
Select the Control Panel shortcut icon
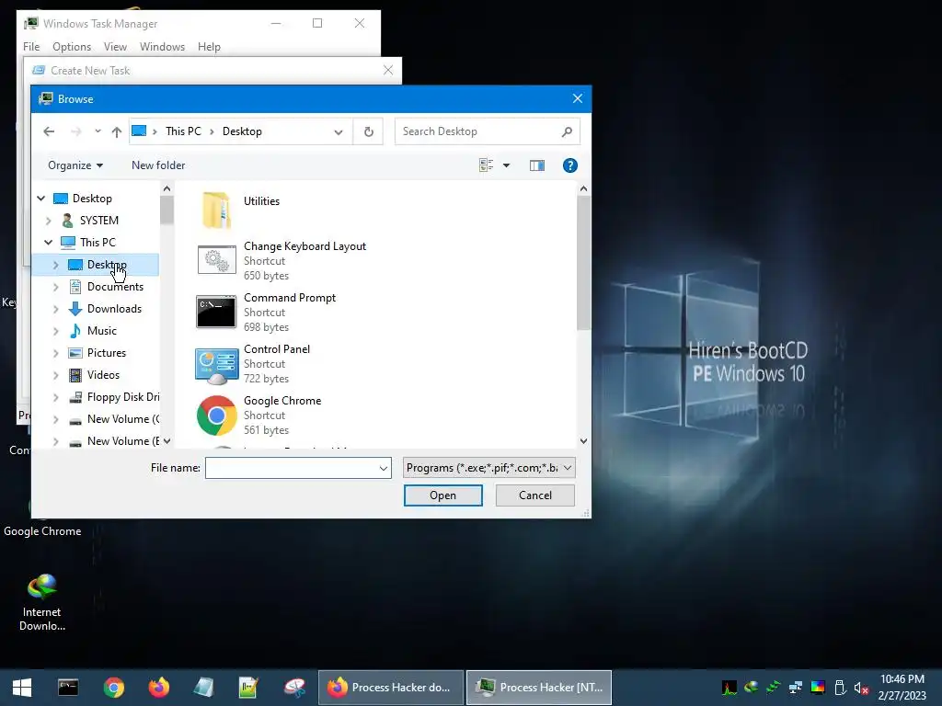(x=217, y=364)
